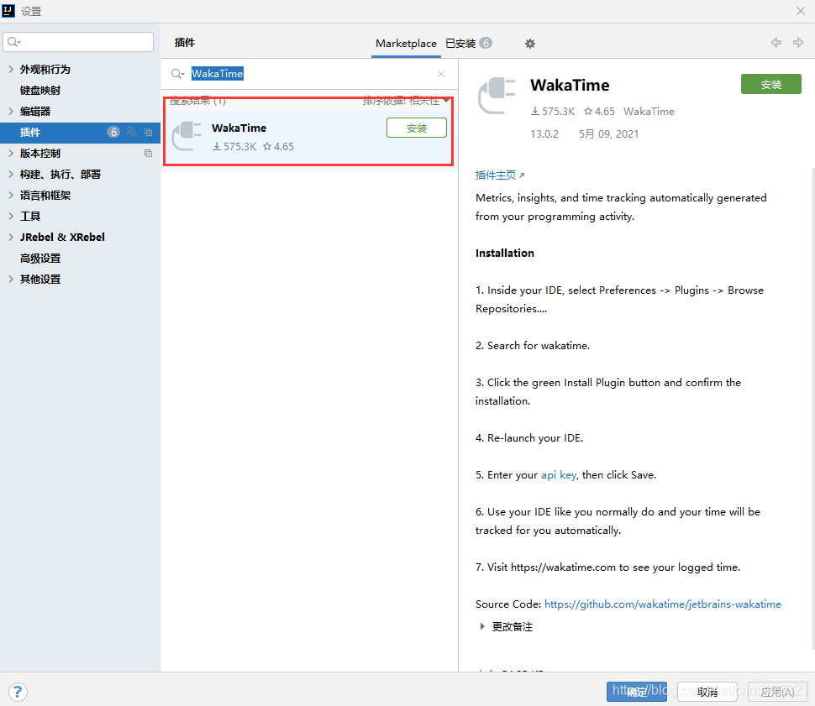Expand the 其他设置 settings group
The width and height of the screenshot is (815, 706).
pos(11,279)
